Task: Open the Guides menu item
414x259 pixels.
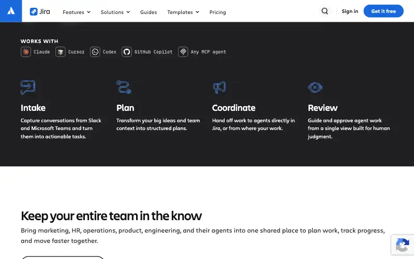Action: 149,12
